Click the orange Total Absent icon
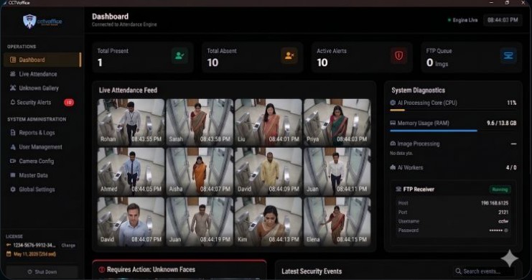 (289, 56)
